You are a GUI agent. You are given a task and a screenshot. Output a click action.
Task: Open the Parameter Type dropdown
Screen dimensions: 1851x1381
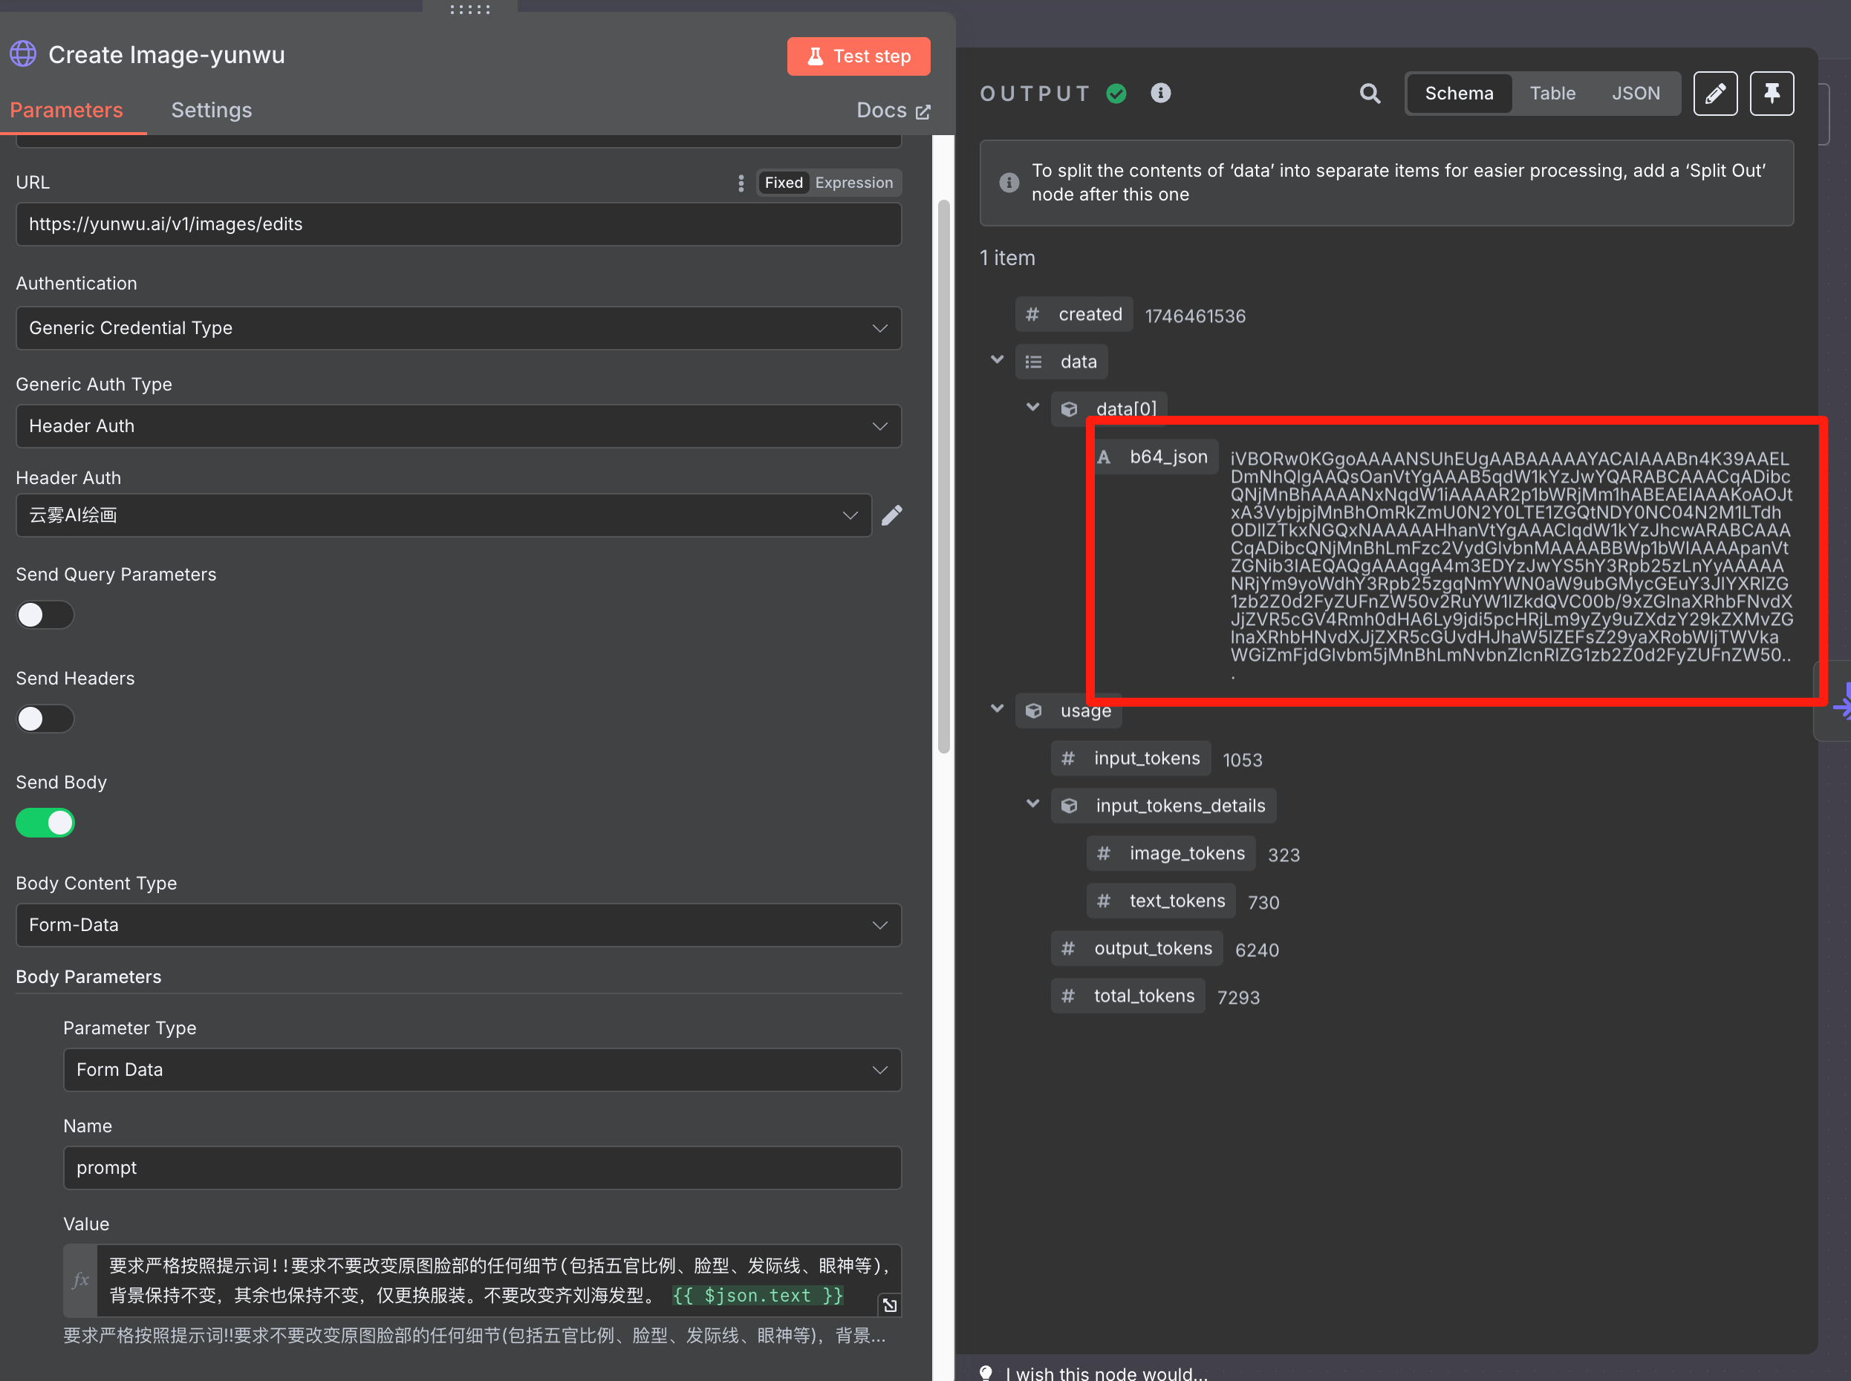point(482,1070)
